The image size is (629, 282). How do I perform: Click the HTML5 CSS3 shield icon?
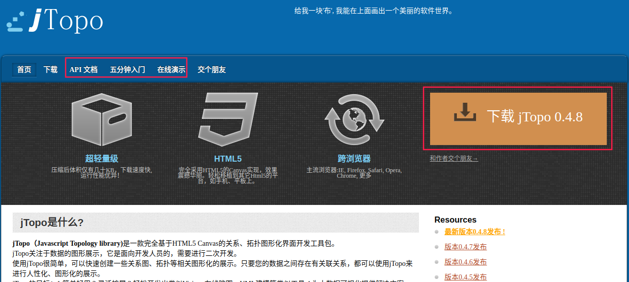coord(228,119)
